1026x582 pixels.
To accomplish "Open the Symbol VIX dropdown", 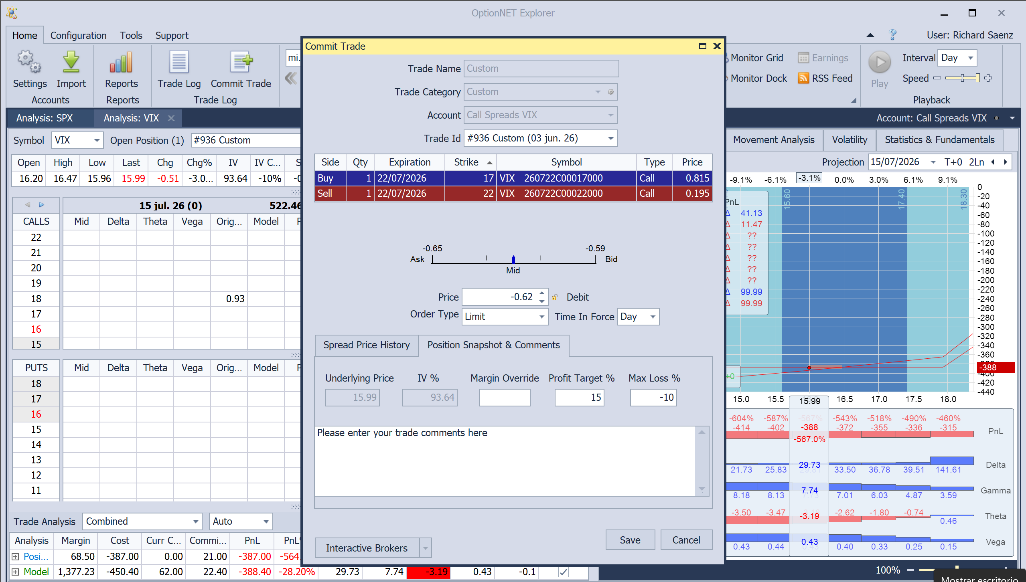I will [x=97, y=140].
